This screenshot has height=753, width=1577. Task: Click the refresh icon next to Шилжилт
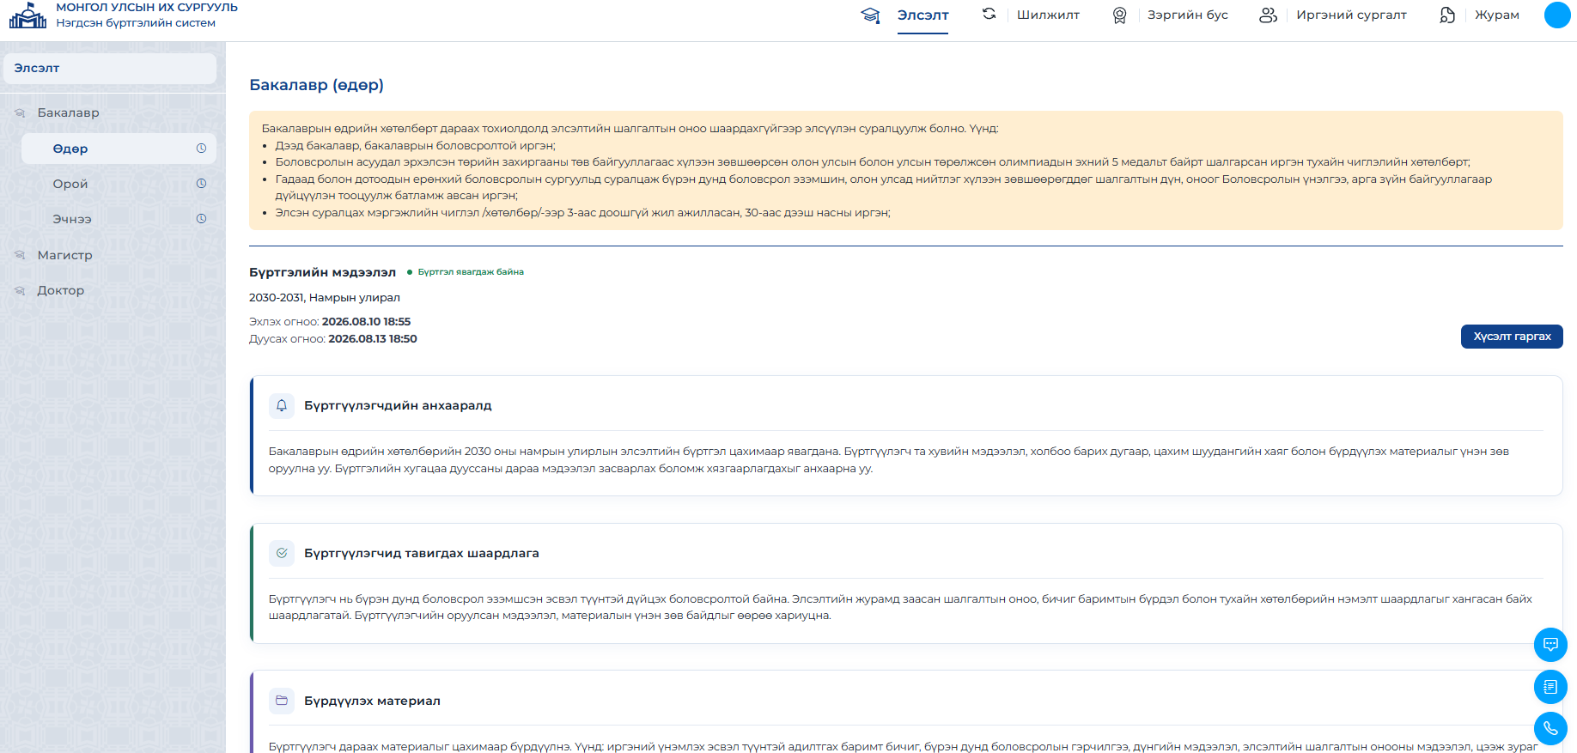click(x=989, y=14)
